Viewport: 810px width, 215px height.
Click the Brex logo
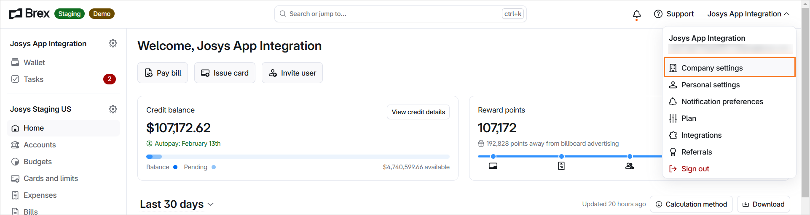click(x=29, y=14)
